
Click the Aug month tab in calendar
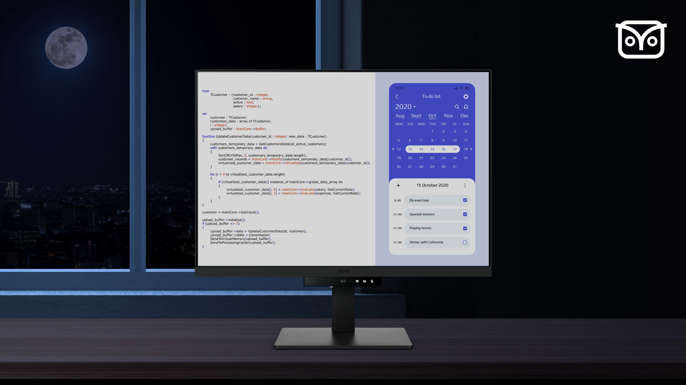tap(399, 115)
